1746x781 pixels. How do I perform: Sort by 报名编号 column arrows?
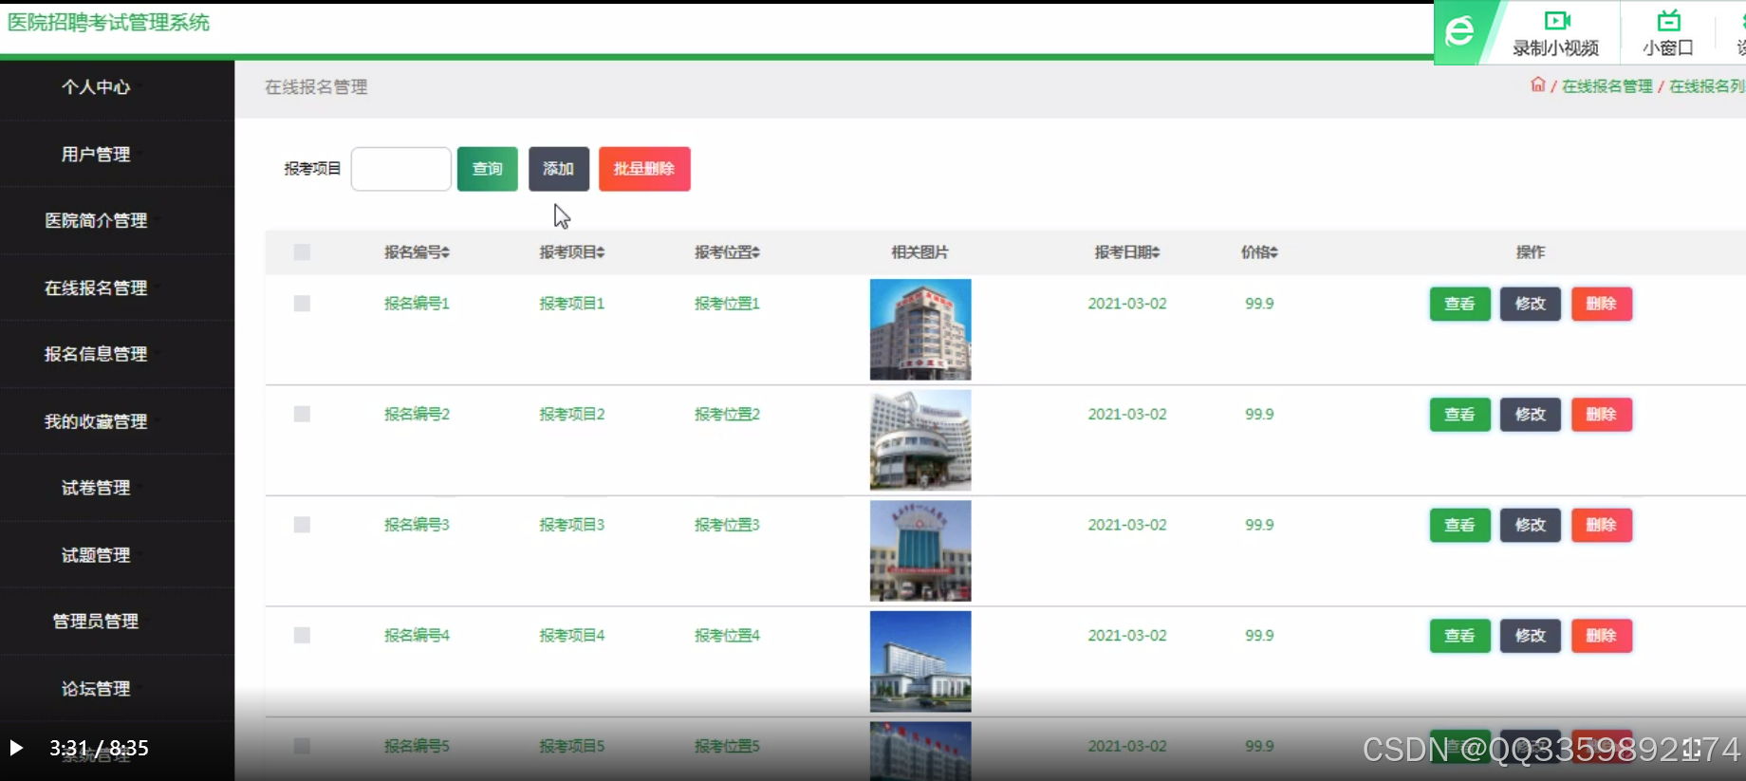coord(445,252)
